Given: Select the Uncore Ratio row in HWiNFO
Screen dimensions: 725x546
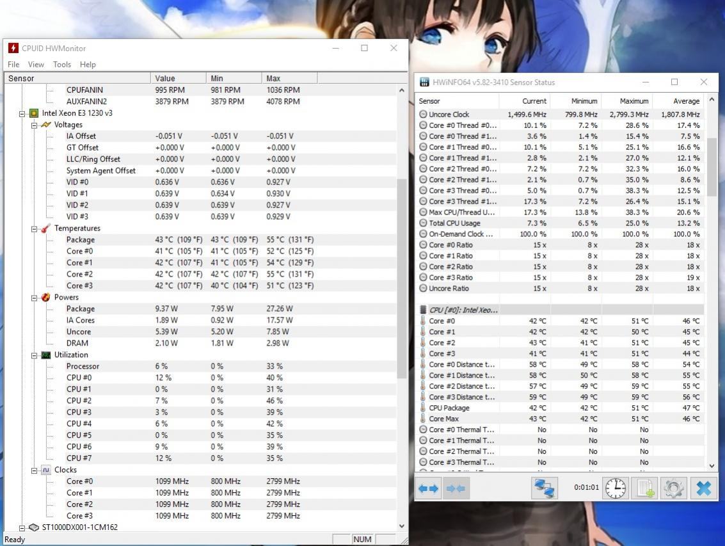Looking at the screenshot, I should pyautogui.click(x=559, y=288).
